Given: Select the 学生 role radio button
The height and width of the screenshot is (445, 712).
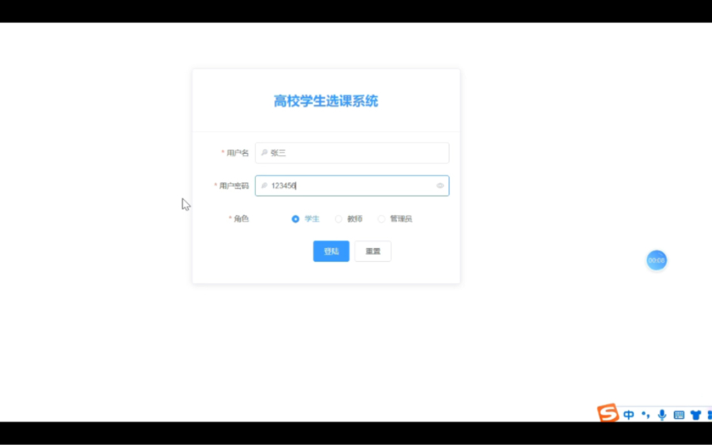Looking at the screenshot, I should (x=295, y=218).
